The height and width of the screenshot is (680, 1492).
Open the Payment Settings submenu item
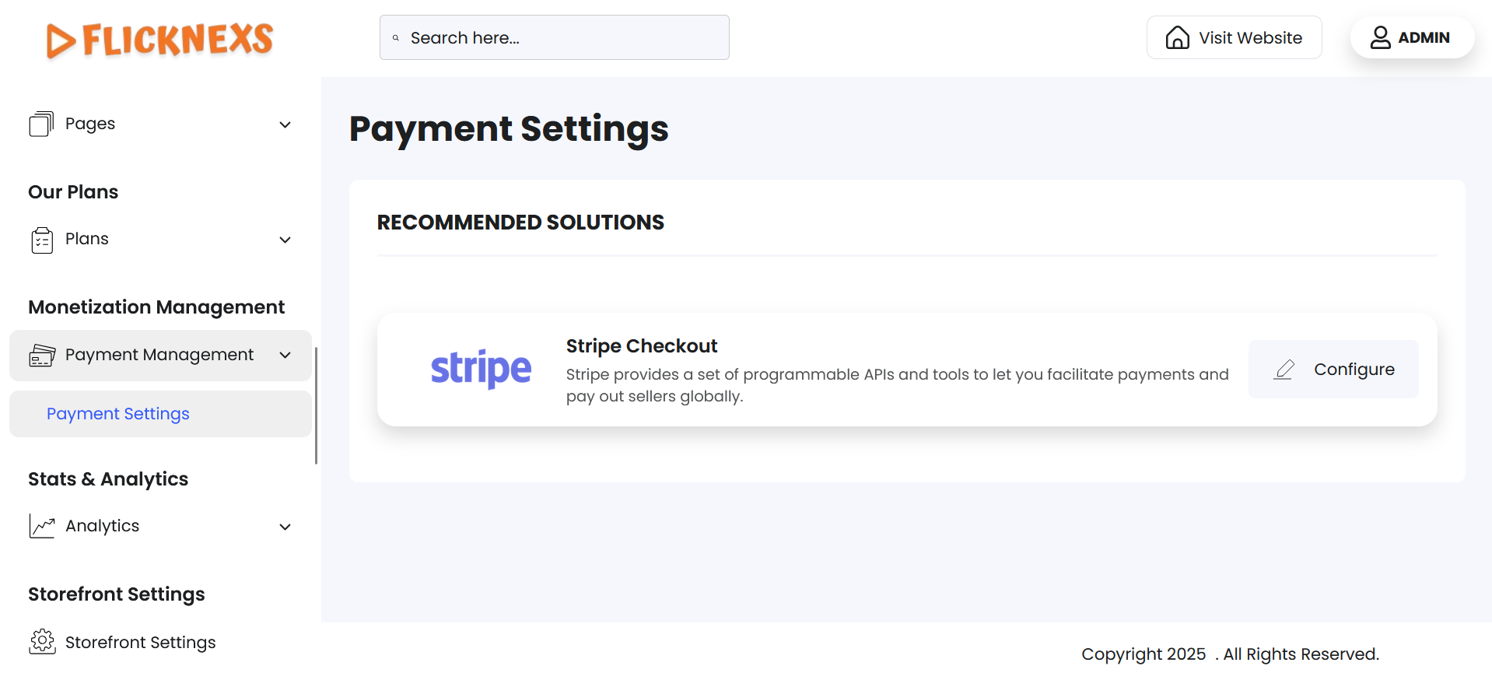(x=118, y=414)
